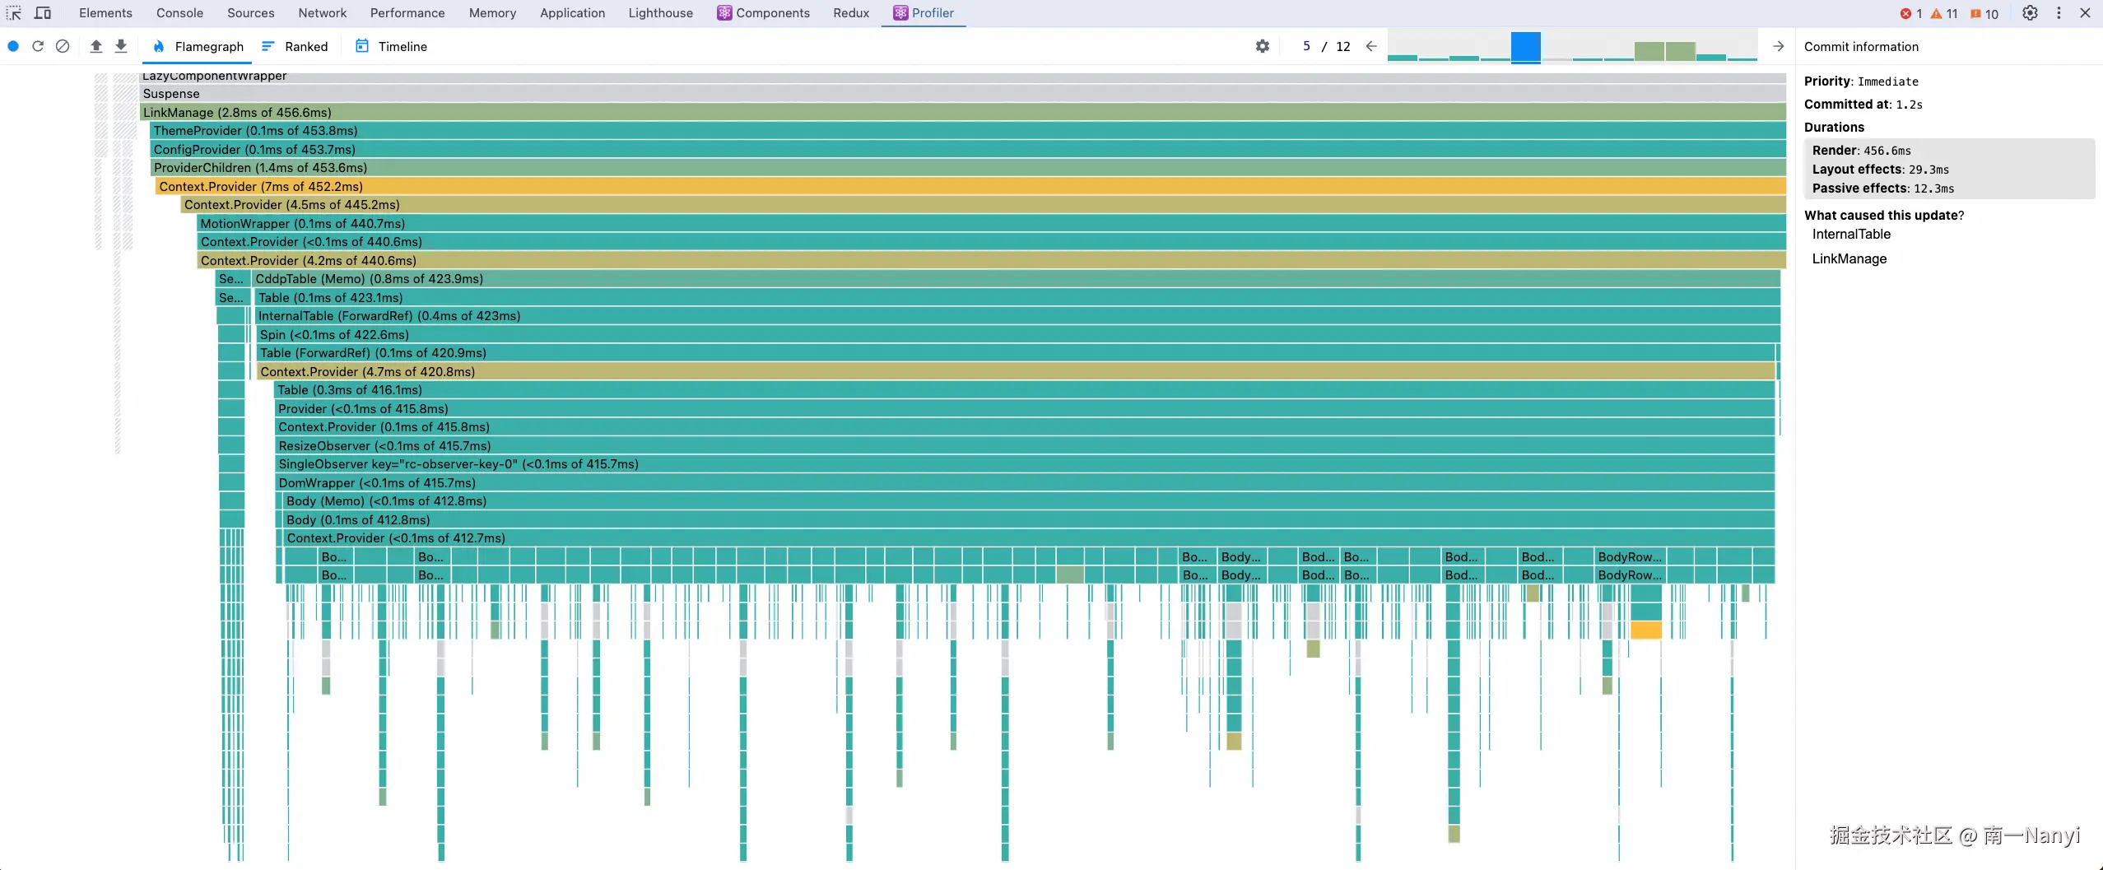2103x870 pixels.
Task: Select Context.Provider 4.2ms of 440.6ms bar
Action: click(992, 261)
